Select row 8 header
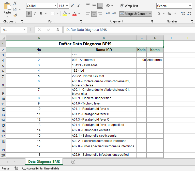Image resolution: width=195 pixels, height=171 pixels. coord(3,83)
